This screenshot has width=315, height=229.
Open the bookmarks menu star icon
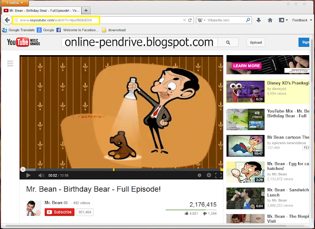pyautogui.click(x=282, y=20)
